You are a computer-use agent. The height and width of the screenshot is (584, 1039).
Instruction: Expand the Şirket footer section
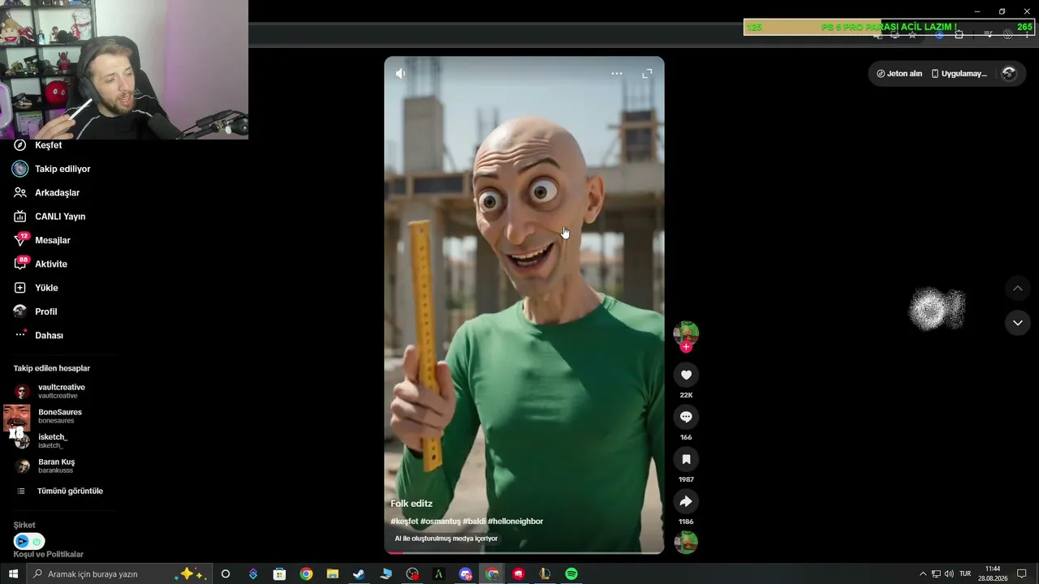(24, 525)
